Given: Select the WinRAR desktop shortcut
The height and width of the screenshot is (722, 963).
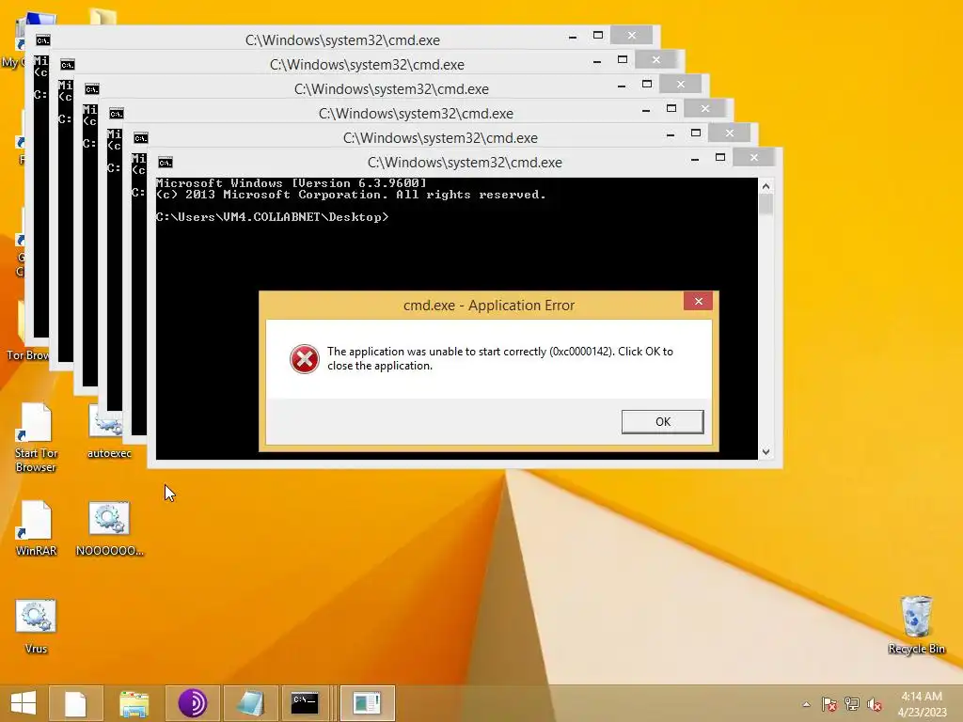Looking at the screenshot, I should click(x=36, y=528).
